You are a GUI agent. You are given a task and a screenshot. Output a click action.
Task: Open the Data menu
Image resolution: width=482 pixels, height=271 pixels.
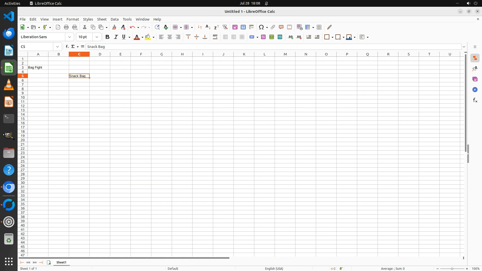pos(114,19)
